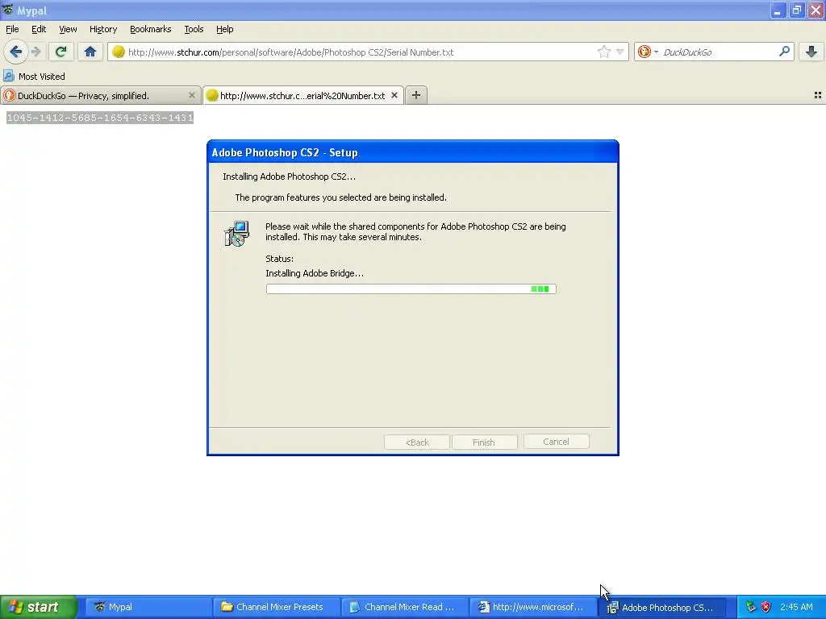Close the DuckDuckGo tab
Screen dimensions: 826x619
[x=192, y=95]
